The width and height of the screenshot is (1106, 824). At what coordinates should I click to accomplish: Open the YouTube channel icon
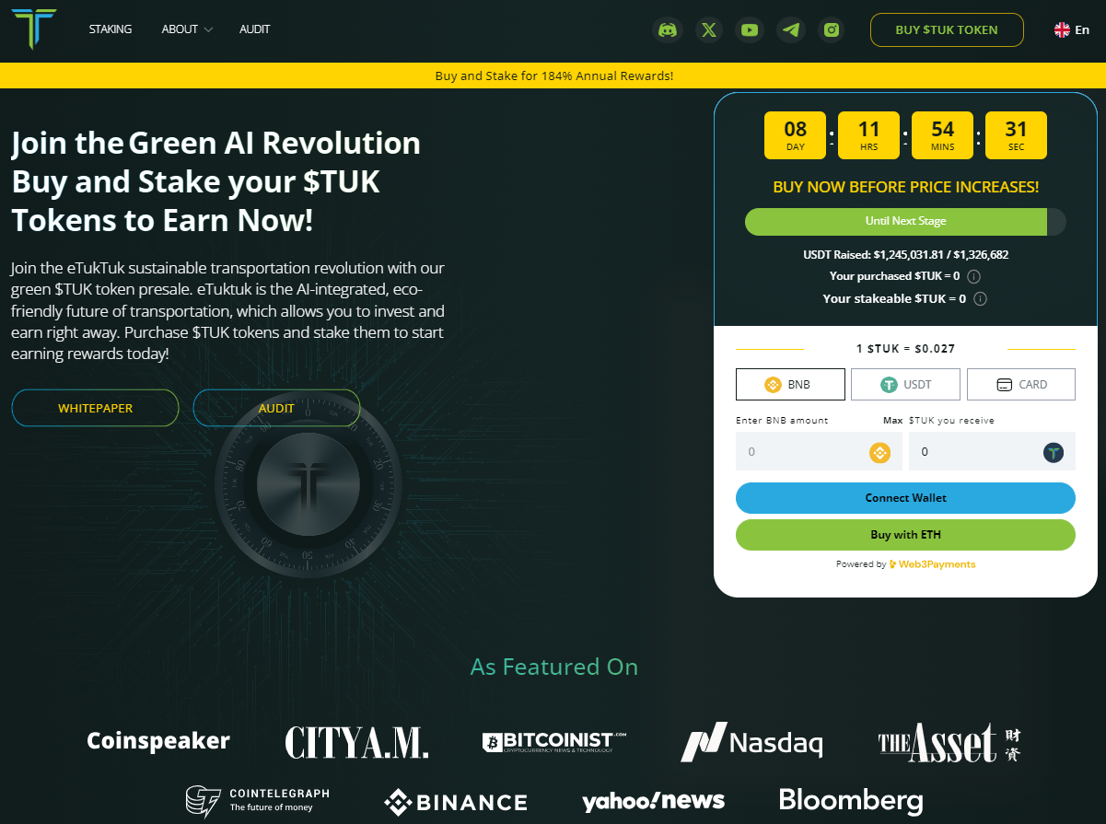(750, 30)
